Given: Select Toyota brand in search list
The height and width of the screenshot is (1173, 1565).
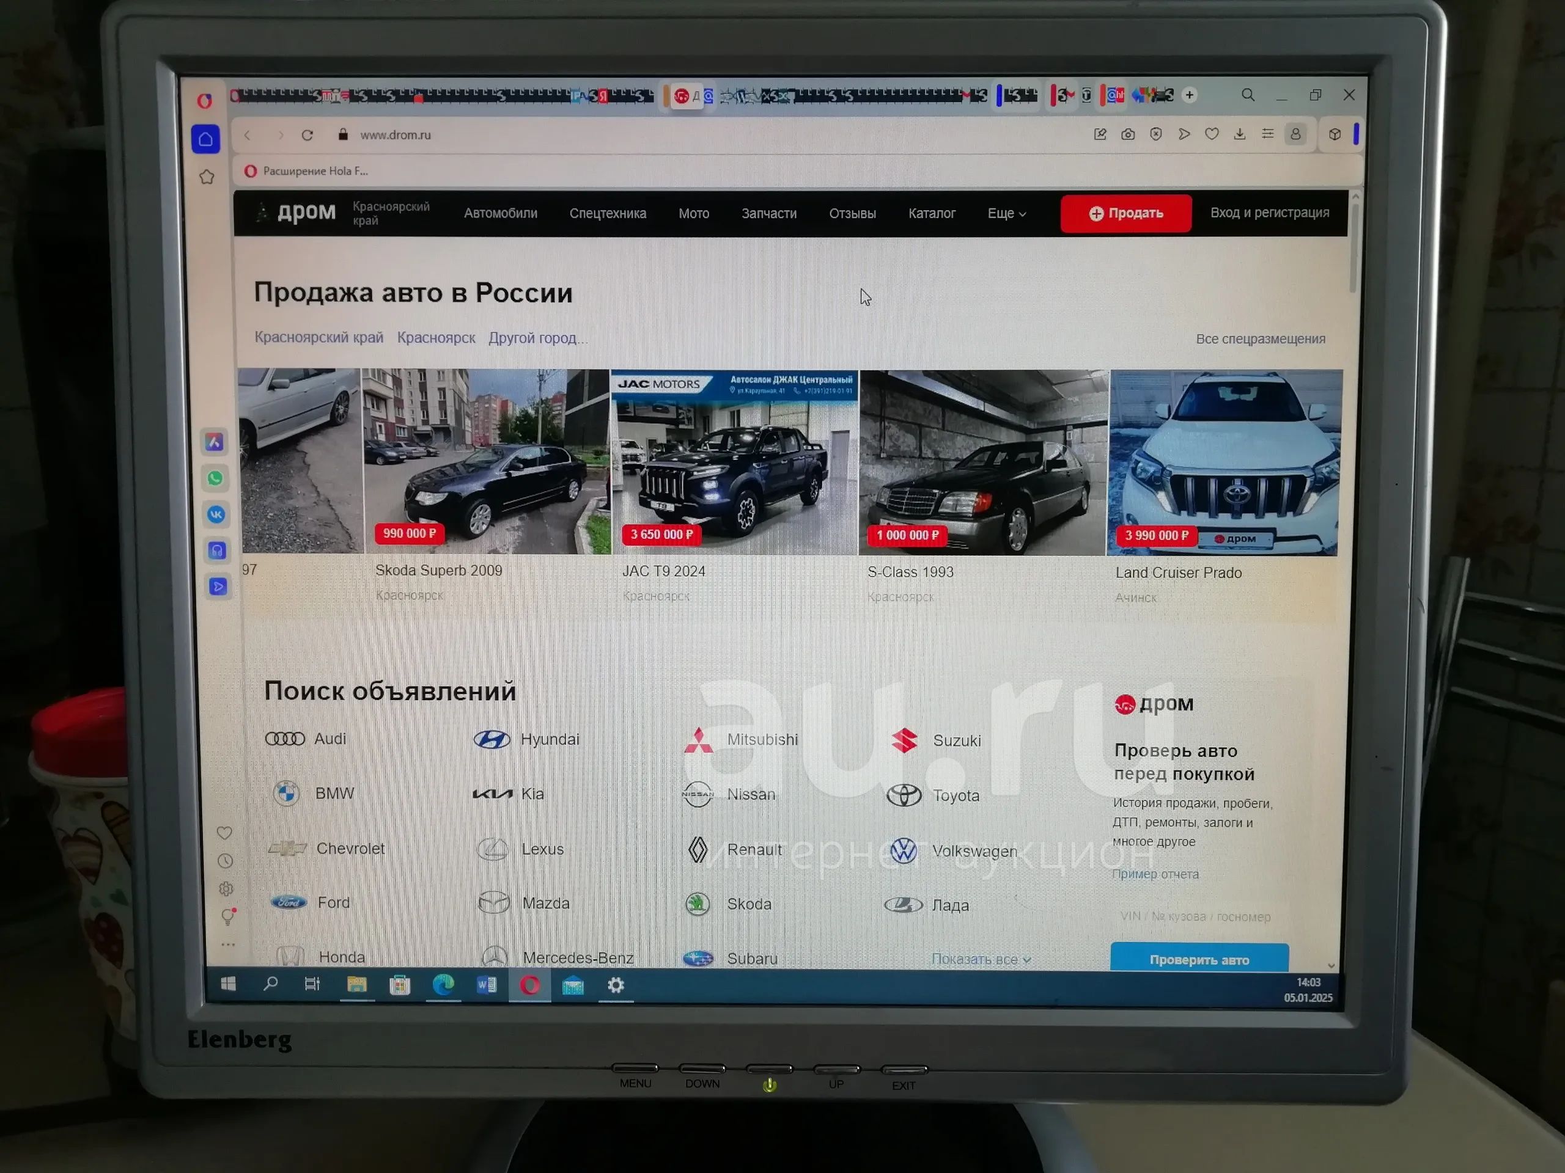Looking at the screenshot, I should point(933,795).
